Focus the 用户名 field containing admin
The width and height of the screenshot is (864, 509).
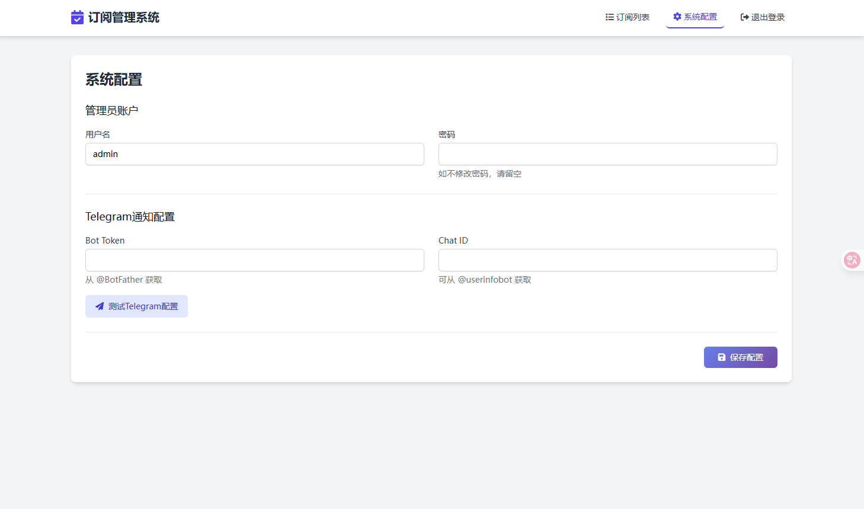(x=255, y=154)
